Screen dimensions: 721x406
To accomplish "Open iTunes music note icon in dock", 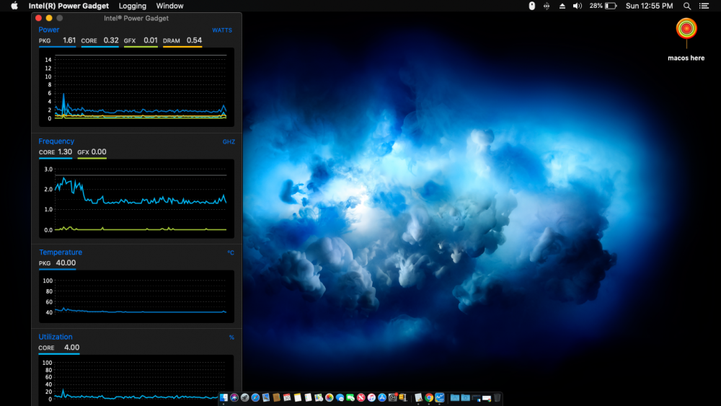I will 371,398.
